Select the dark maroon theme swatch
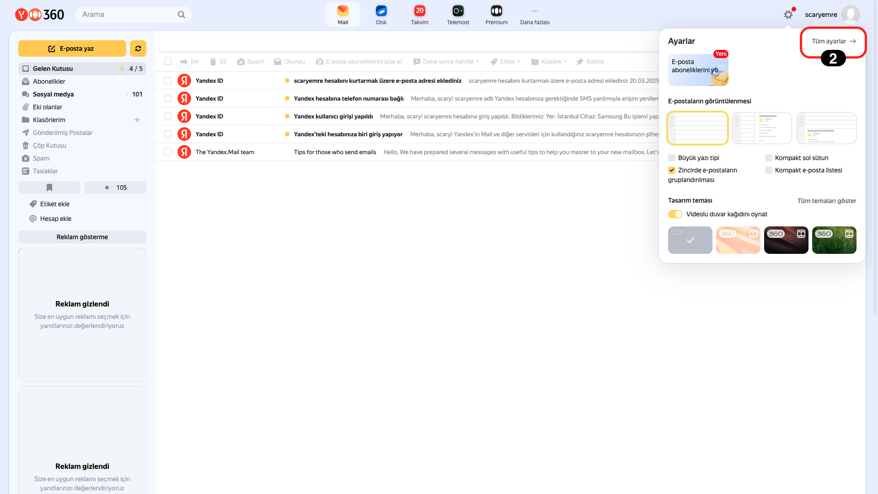Viewport: 878px width, 494px height. 786,240
